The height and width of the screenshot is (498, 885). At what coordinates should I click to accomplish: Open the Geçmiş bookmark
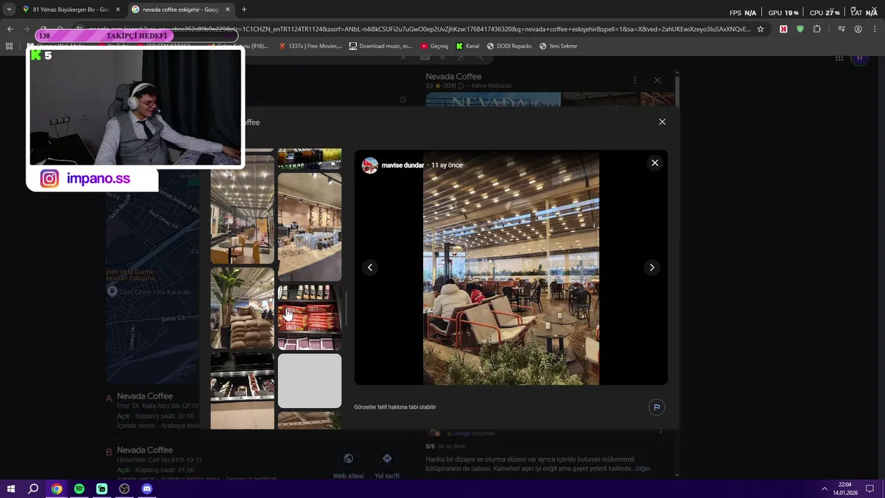434,46
